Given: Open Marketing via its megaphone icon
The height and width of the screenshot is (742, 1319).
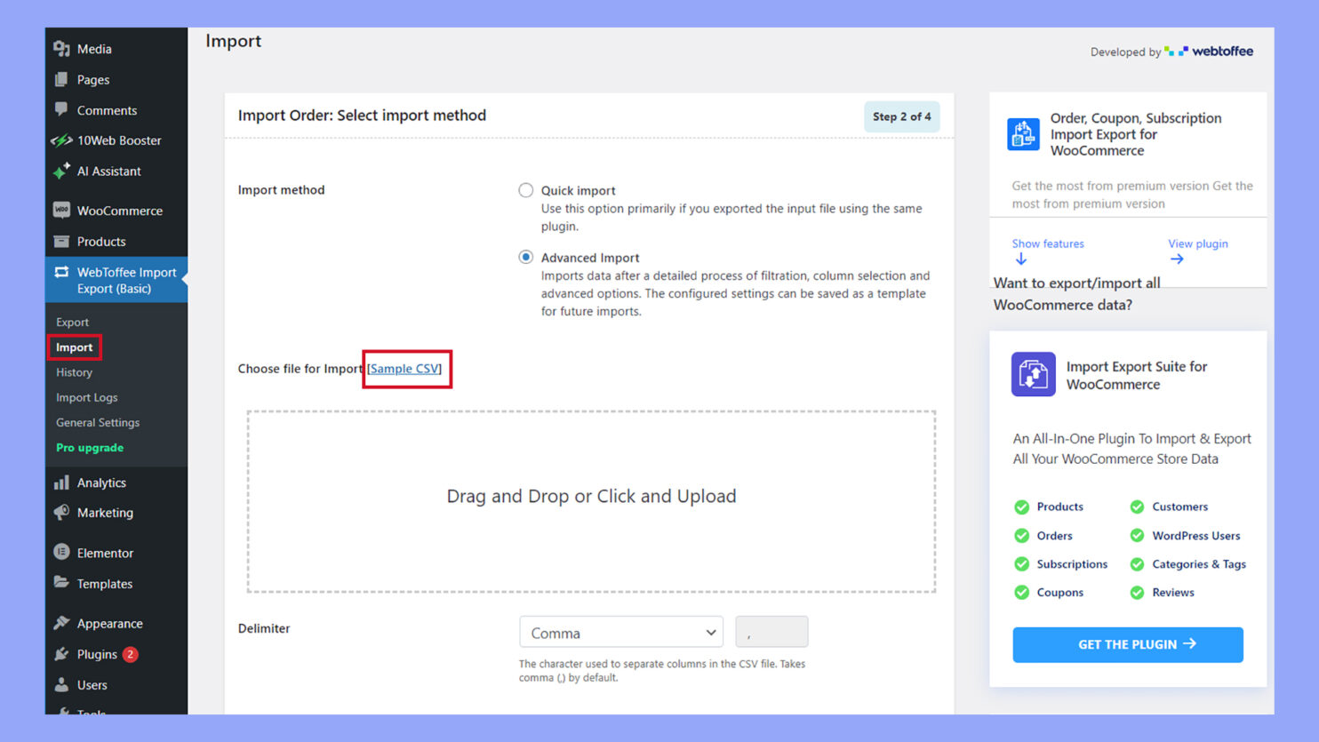Looking at the screenshot, I should pos(61,513).
